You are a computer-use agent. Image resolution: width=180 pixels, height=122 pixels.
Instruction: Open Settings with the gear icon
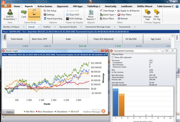49,15
